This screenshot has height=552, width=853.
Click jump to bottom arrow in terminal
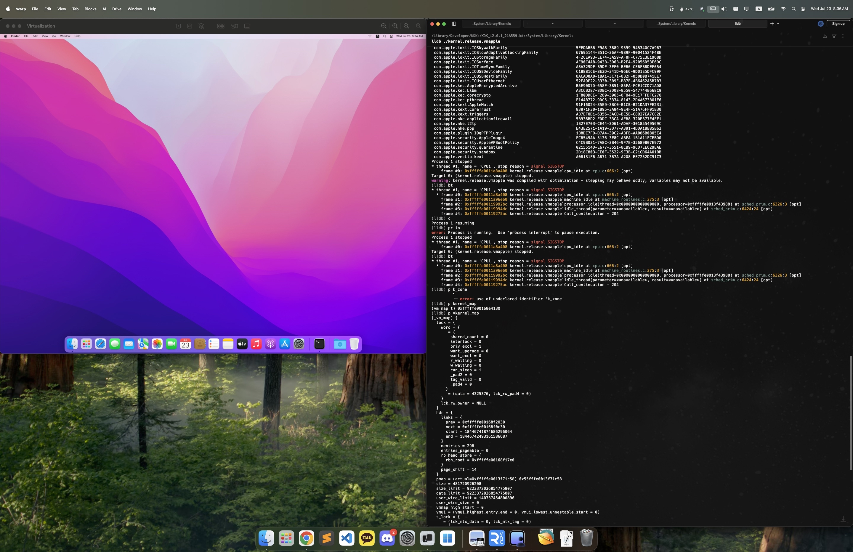coord(843,519)
